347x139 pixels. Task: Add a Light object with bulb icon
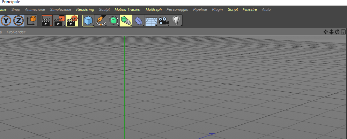[176, 21]
